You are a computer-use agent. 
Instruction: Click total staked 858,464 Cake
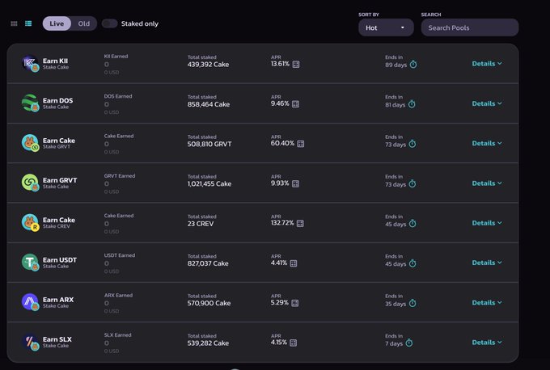click(x=209, y=104)
